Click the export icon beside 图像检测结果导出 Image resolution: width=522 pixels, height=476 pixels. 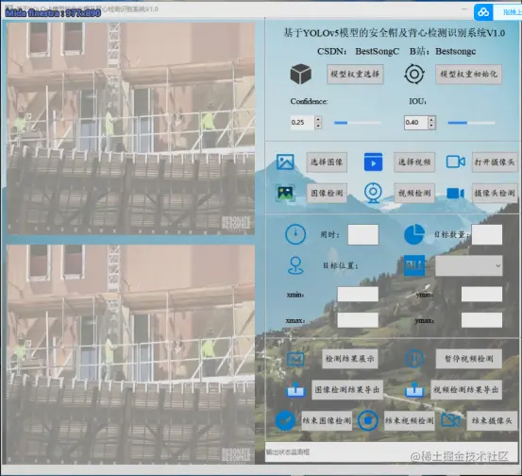point(295,389)
